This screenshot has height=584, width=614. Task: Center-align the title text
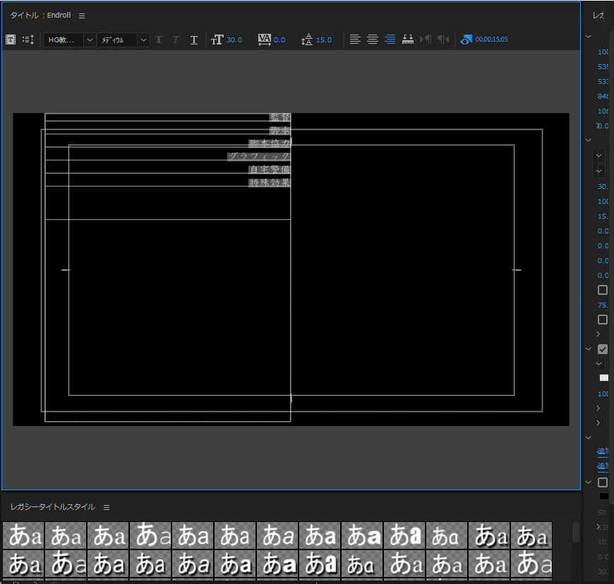(x=373, y=39)
